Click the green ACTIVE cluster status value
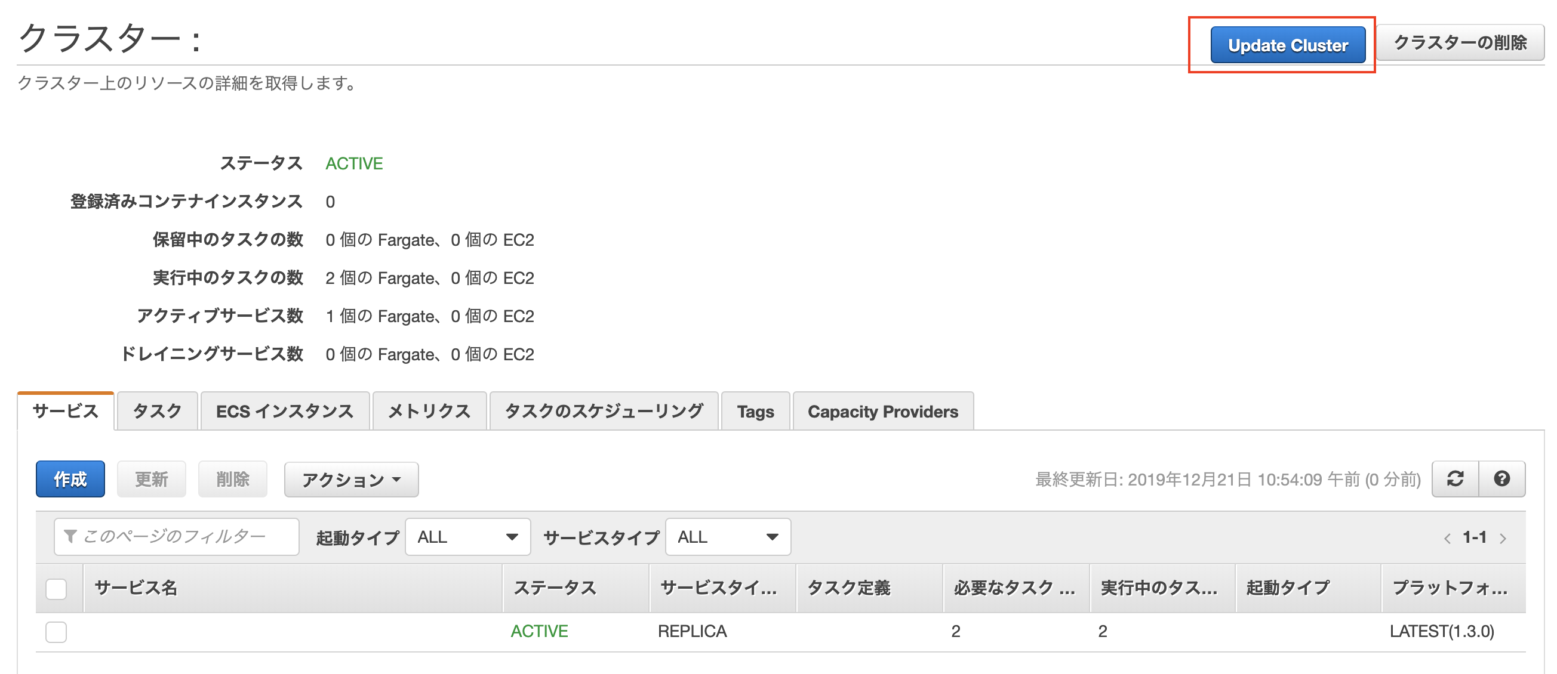The height and width of the screenshot is (674, 1557). [354, 163]
